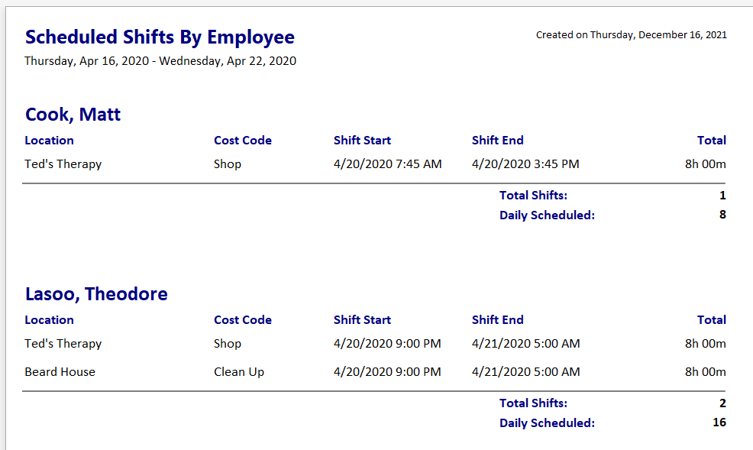This screenshot has height=450, width=753.
Task: Select the Cook, Matt employee heading
Action: click(73, 115)
